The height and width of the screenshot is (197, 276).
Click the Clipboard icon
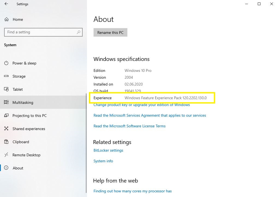point(6,142)
